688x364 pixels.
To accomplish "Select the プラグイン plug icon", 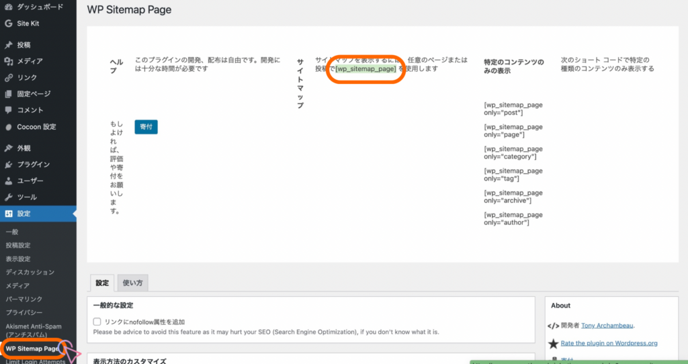I will pyautogui.click(x=8, y=165).
